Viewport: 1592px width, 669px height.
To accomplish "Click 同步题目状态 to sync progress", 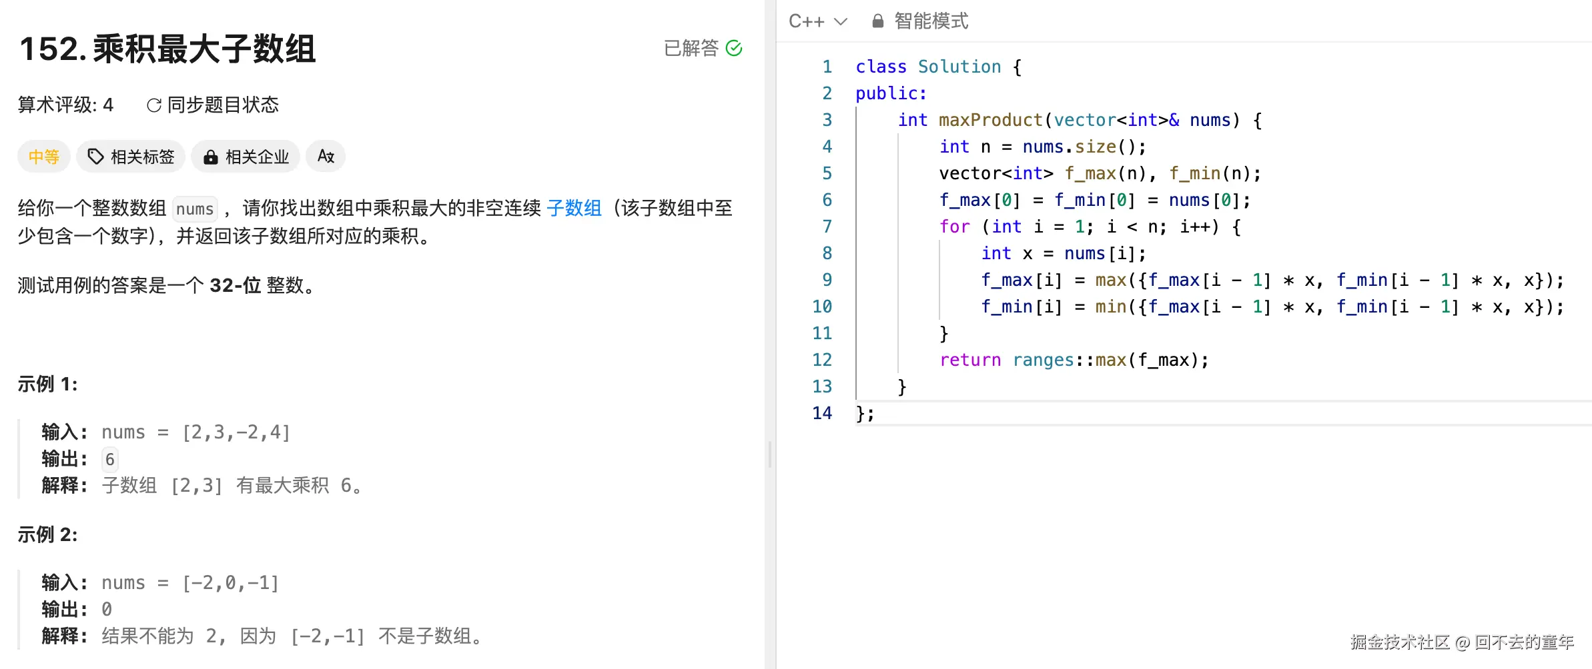I will click(x=223, y=105).
